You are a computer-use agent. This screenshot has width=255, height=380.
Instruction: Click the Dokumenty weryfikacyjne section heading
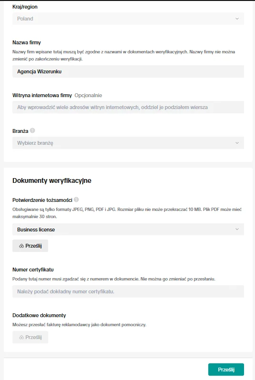(51, 180)
